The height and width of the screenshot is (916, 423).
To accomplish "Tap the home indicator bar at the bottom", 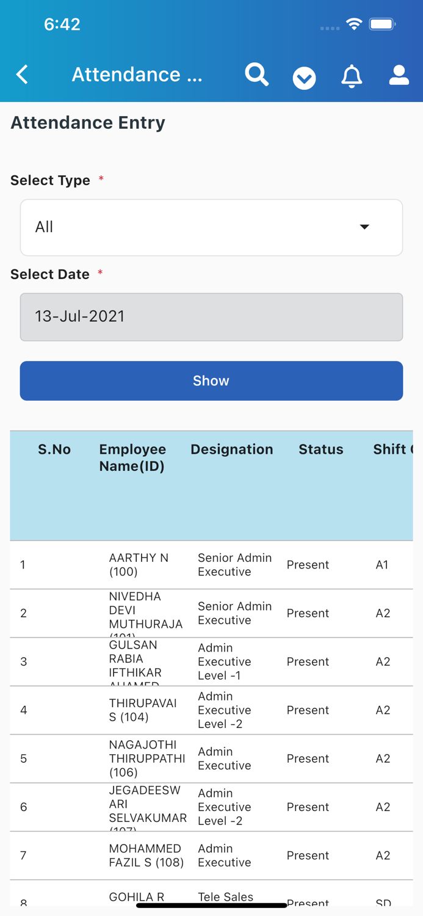I will click(x=211, y=904).
